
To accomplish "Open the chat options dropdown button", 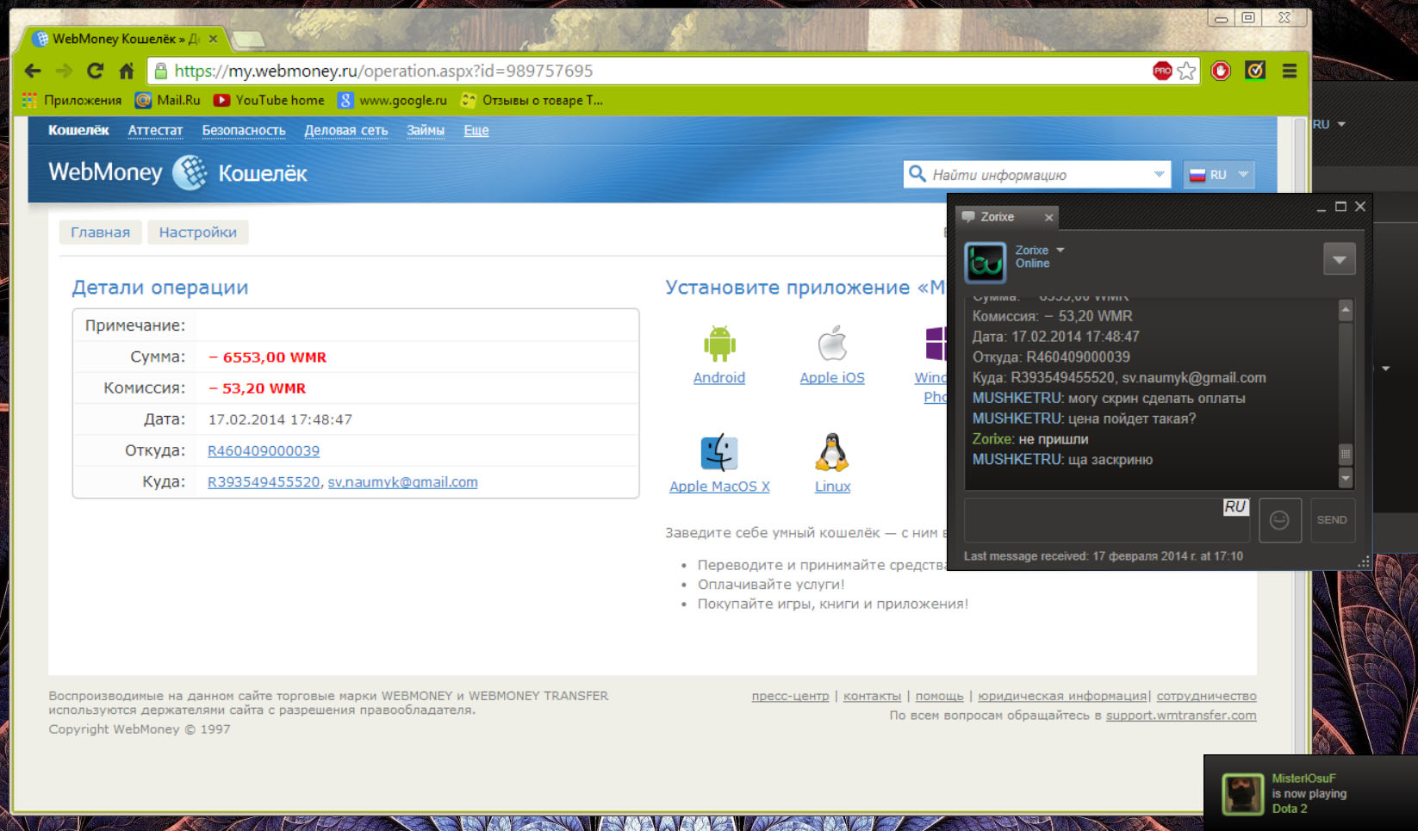I will pyautogui.click(x=1339, y=259).
